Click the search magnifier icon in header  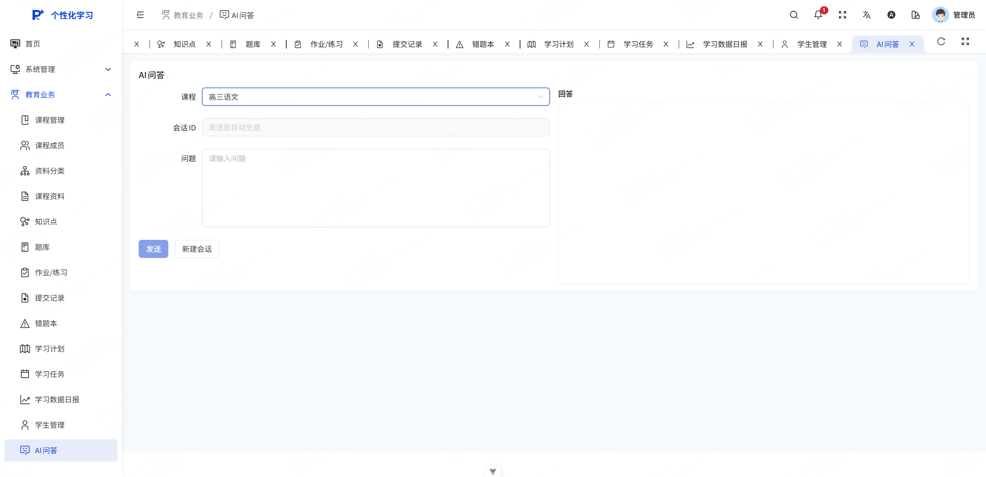tap(793, 15)
